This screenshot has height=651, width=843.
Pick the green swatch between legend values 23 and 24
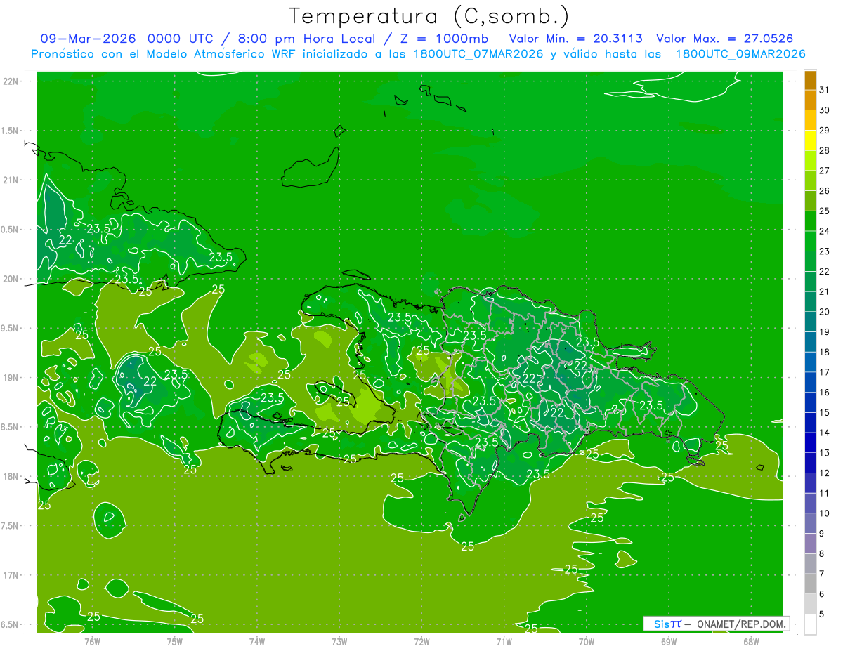(x=810, y=241)
